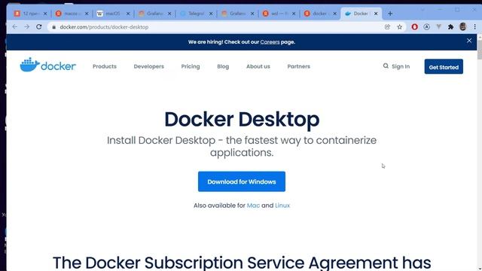Close the active Docker tab
Image resolution: width=482 pixels, height=271 pixels.
(376, 14)
